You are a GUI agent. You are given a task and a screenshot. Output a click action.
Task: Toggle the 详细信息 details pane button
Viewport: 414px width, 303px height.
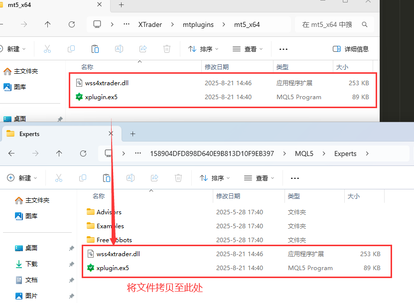point(351,49)
